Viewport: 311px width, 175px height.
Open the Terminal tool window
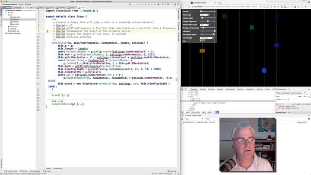coord(24,171)
